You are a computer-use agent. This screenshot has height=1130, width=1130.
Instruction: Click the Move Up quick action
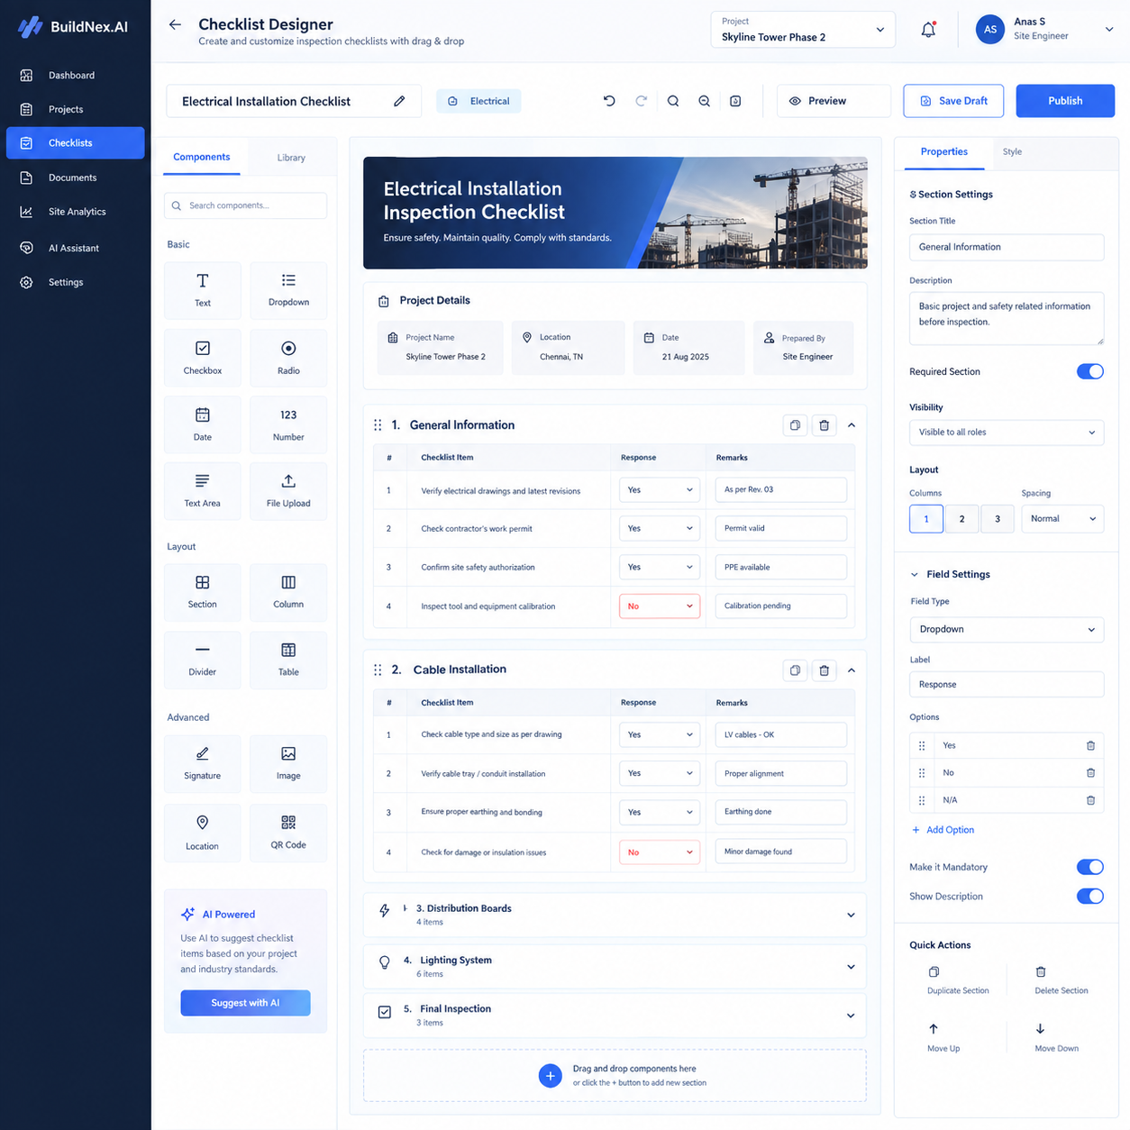943,1037
